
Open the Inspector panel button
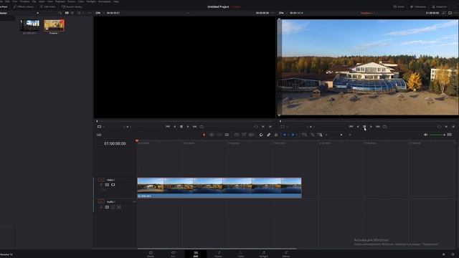(x=440, y=6)
